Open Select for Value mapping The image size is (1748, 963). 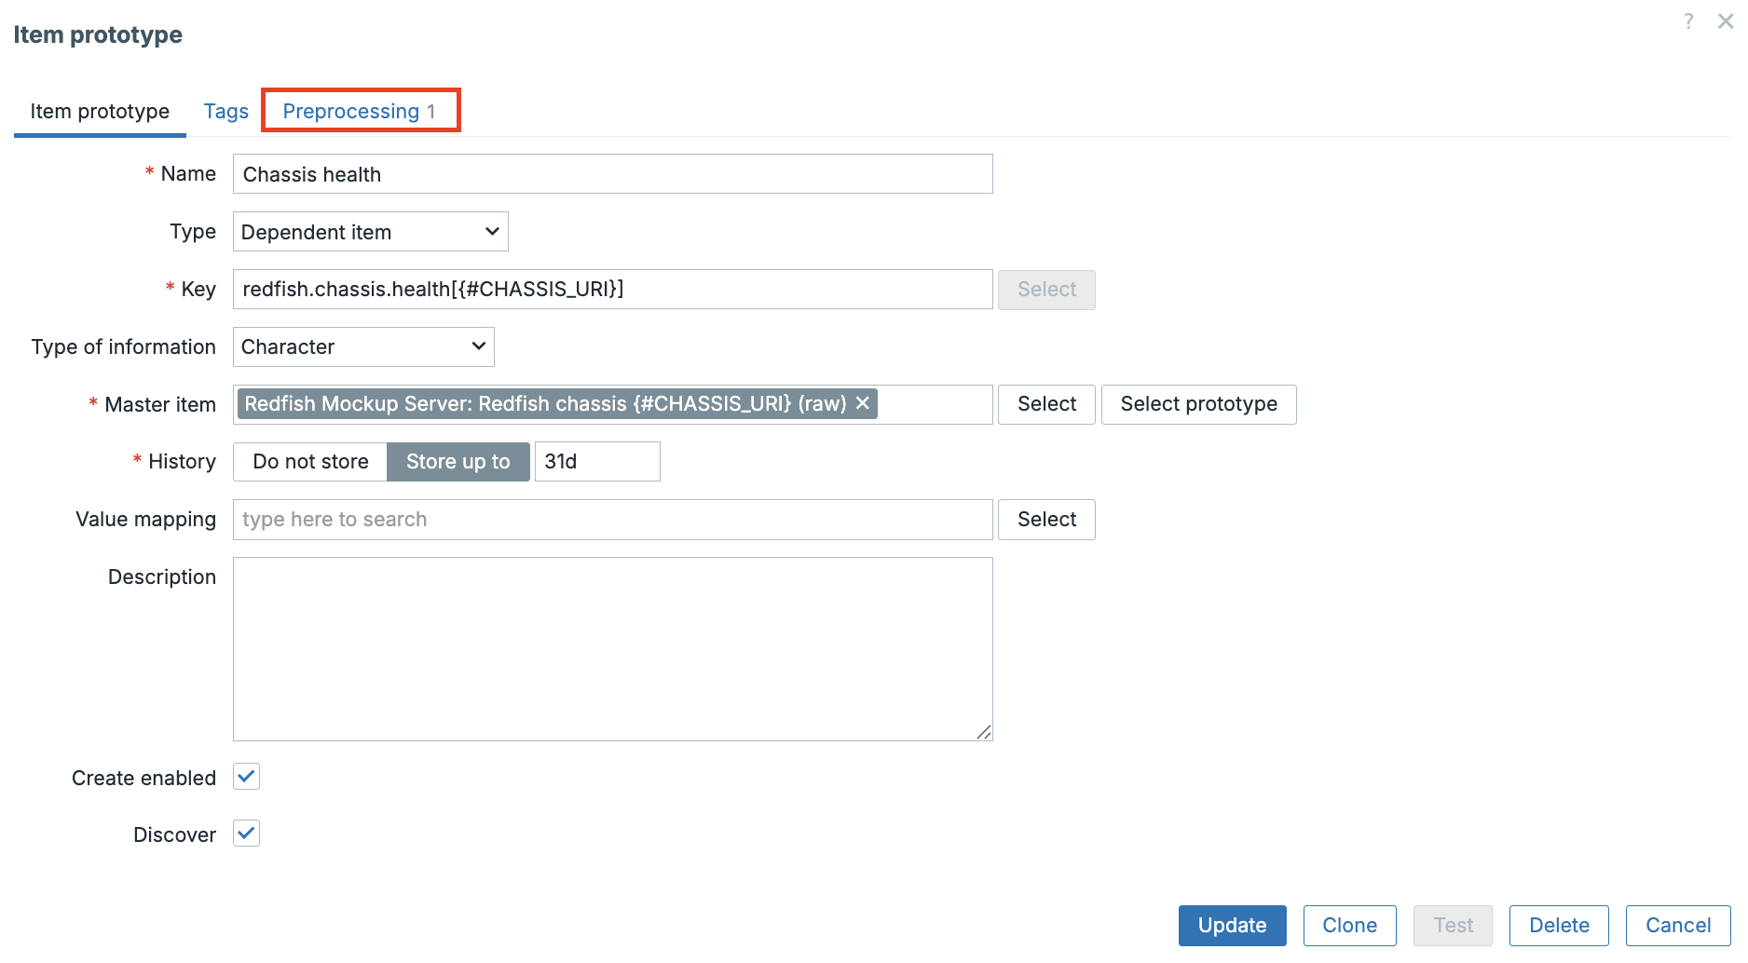(1045, 519)
